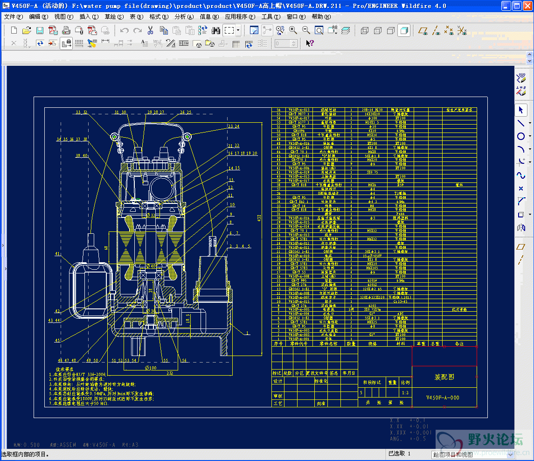Open the 帮助 (Help) menu

(x=321, y=17)
